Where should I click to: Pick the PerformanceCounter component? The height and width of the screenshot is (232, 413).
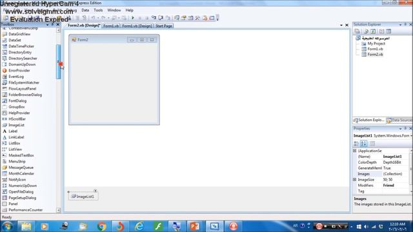click(25, 209)
